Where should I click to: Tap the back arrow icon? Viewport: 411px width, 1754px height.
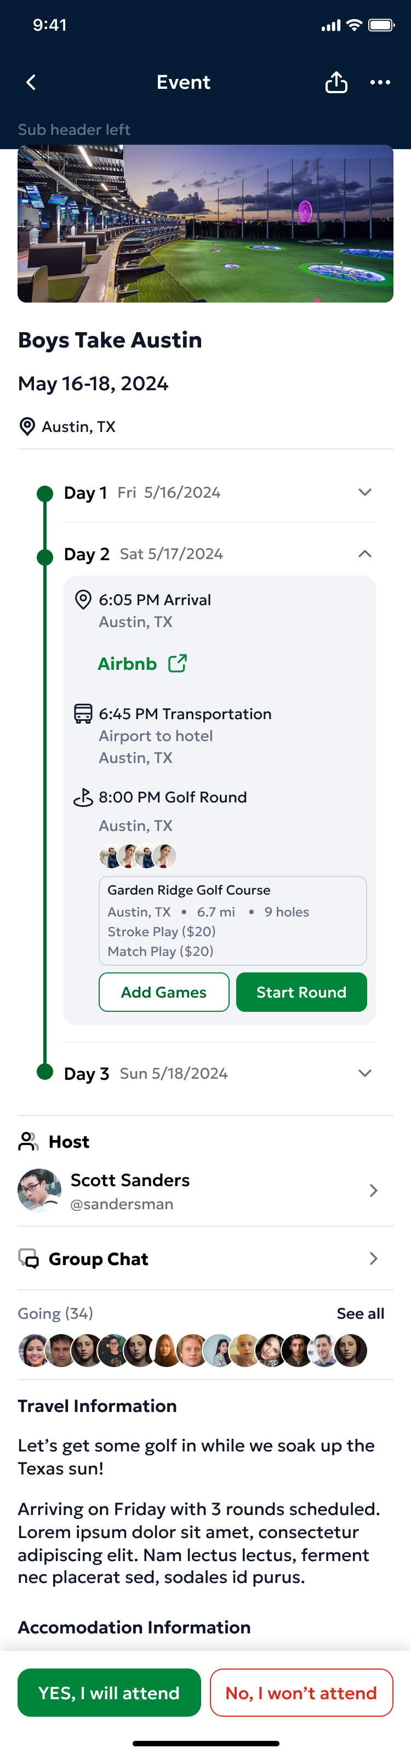tap(30, 82)
